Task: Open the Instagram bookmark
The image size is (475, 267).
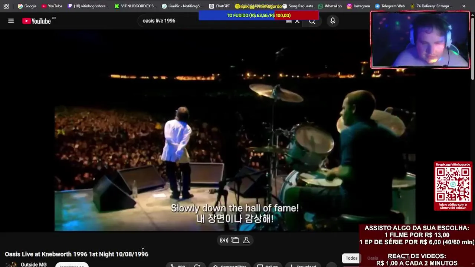Action: point(358,6)
